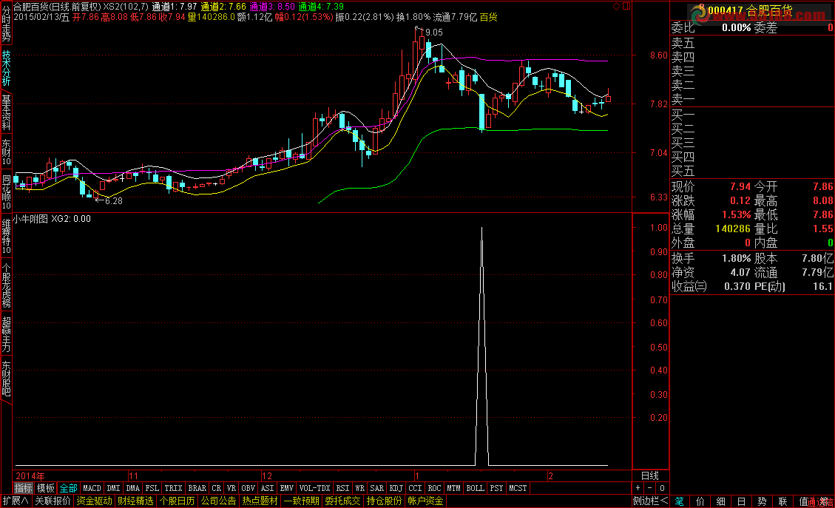Open the 资金驱动 tab
The image size is (835, 508).
(94, 501)
